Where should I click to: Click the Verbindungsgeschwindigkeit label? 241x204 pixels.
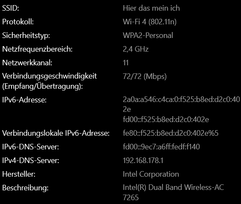(49, 76)
